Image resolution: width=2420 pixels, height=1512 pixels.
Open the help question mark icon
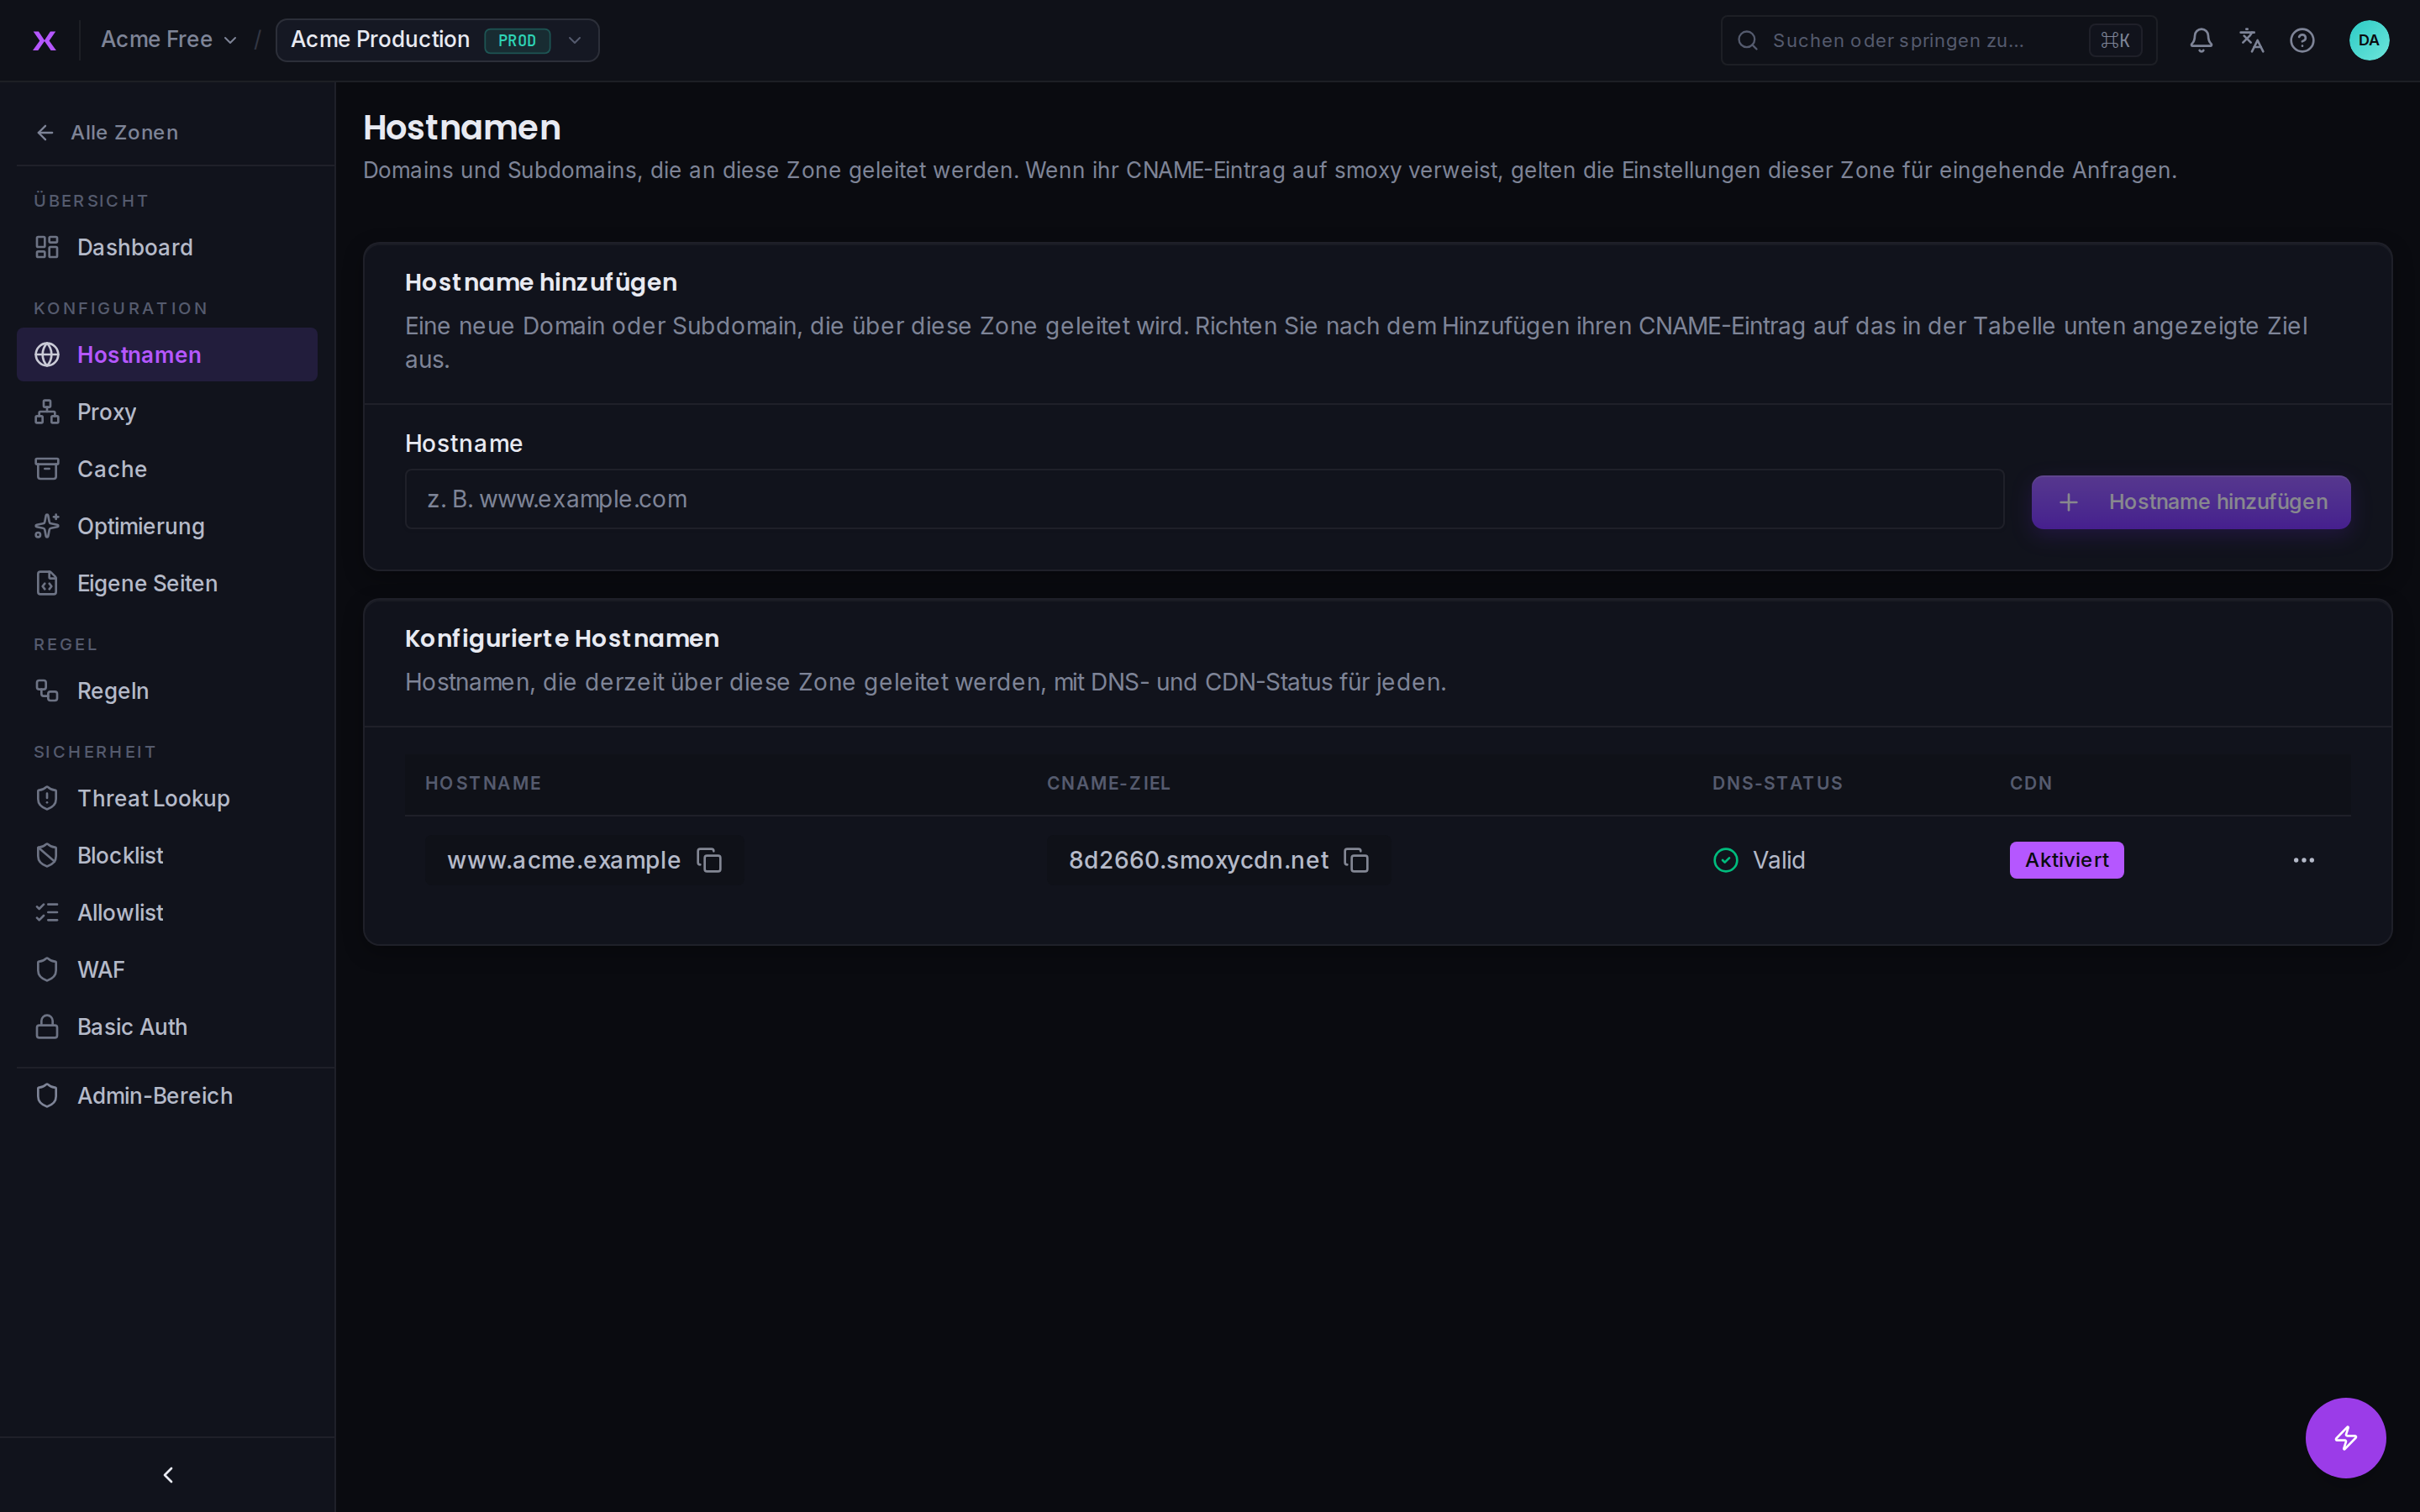[2302, 40]
